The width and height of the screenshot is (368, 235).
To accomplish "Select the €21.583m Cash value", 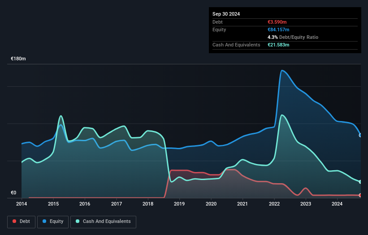I will coord(279,45).
